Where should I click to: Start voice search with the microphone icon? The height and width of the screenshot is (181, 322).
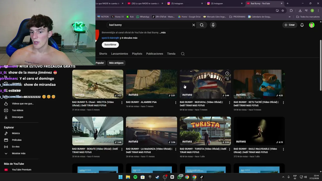[x=213, y=25]
